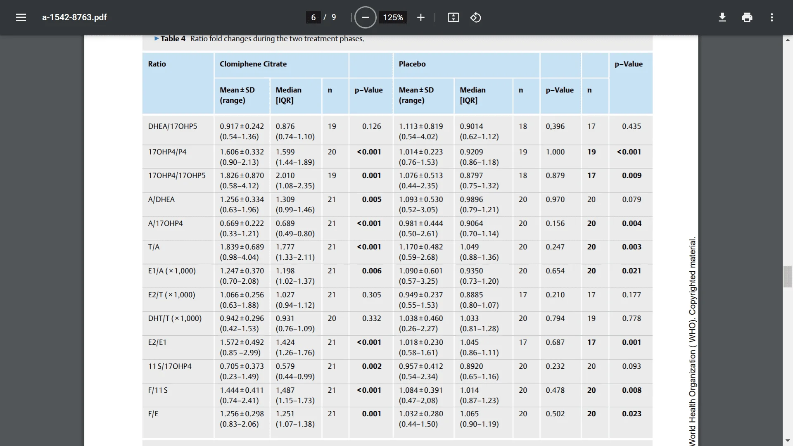The height and width of the screenshot is (446, 793).
Task: Download the PDF file
Action: [x=722, y=17]
